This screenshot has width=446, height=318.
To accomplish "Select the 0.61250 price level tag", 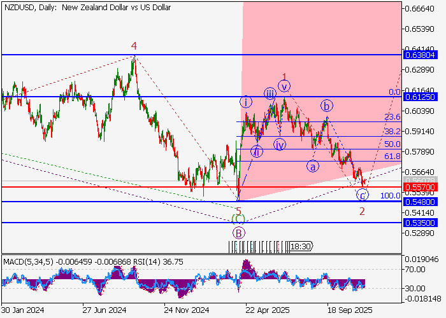I will pyautogui.click(x=423, y=97).
